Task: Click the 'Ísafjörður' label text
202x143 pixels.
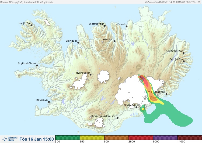Action: [25, 23]
